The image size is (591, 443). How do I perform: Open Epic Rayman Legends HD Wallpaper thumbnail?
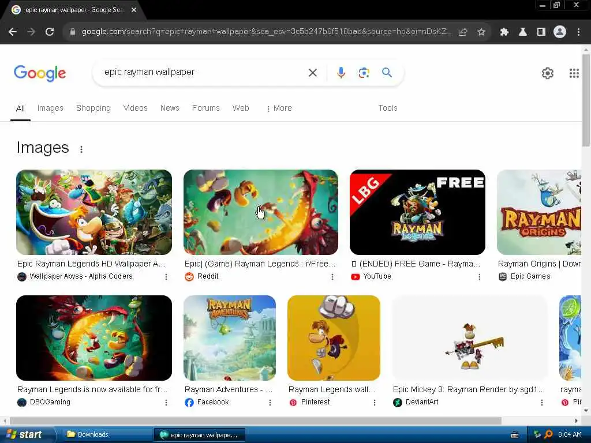[x=94, y=212]
